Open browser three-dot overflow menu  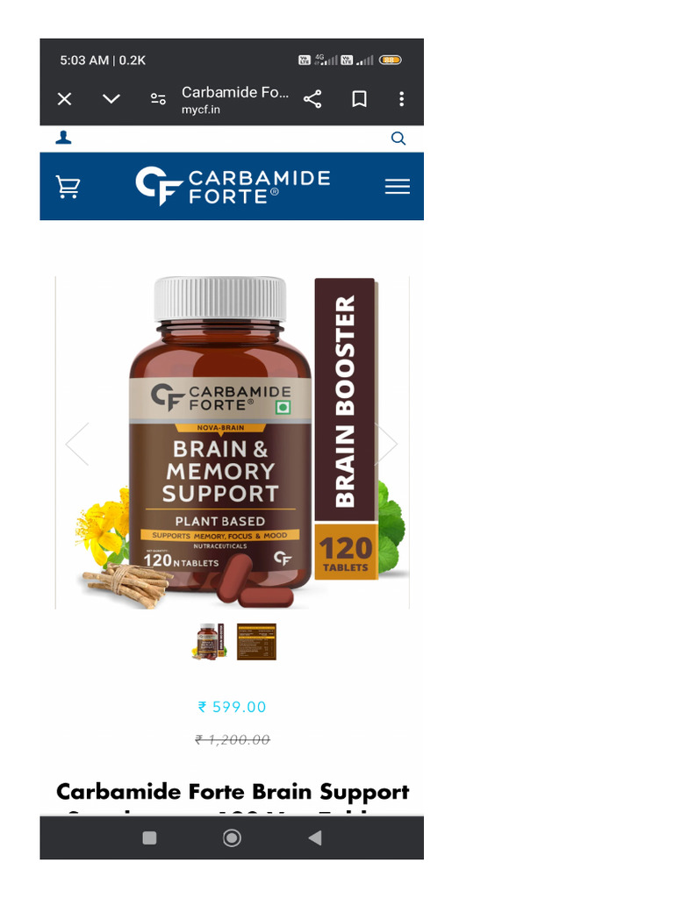coord(402,99)
